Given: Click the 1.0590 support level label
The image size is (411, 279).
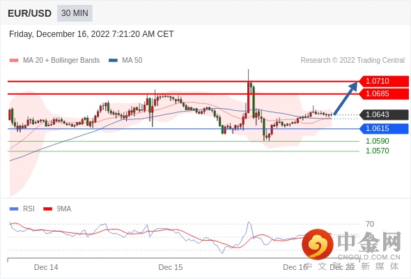Looking at the screenshot, I should 378,141.
